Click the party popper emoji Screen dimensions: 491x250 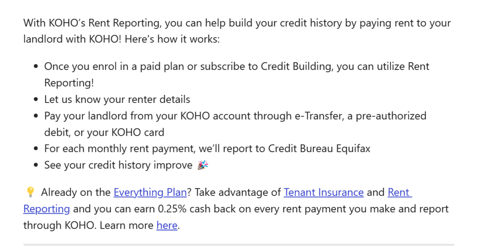pyautogui.click(x=203, y=165)
